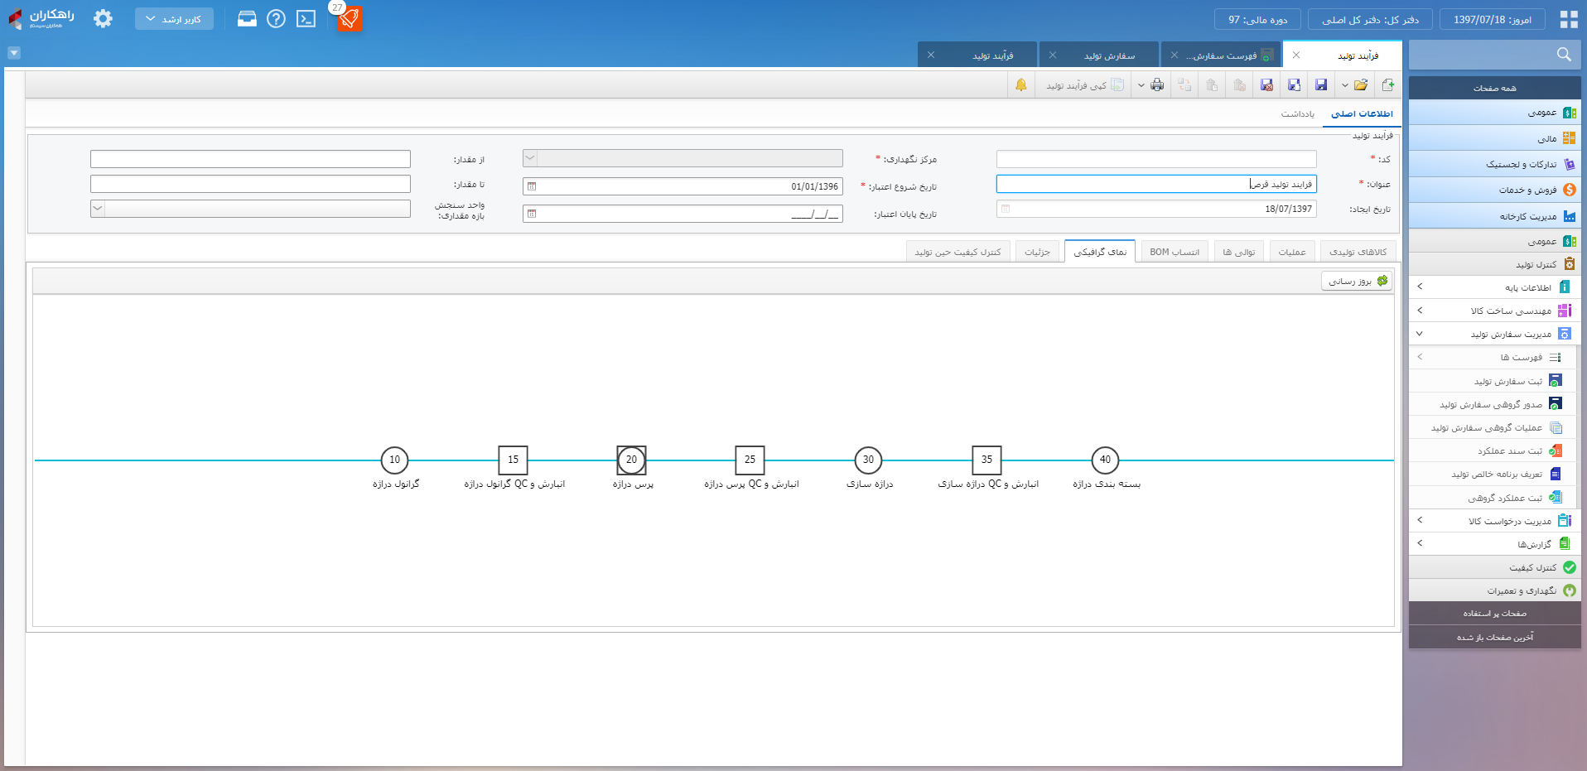Viewport: 1587px width, 771px height.
Task: Open the apps grid icon at top right
Action: [1569, 19]
